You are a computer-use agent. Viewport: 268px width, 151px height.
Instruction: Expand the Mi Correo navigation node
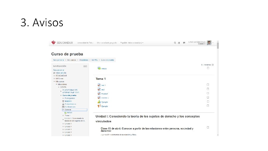point(54,79)
